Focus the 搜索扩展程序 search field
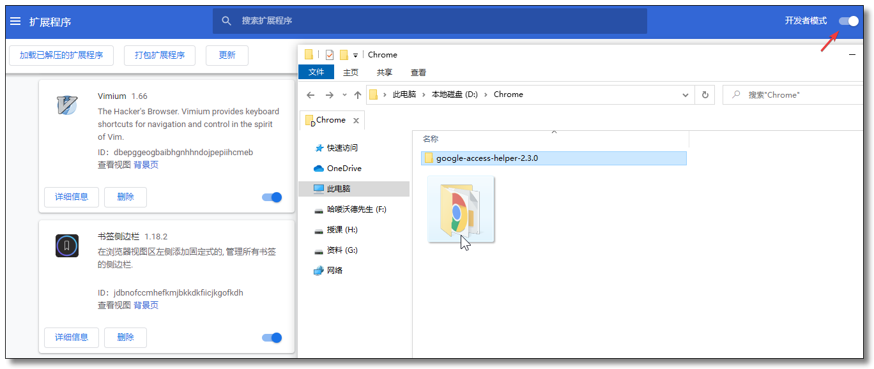This screenshot has width=874, height=369. point(430,21)
